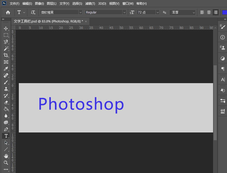
Task: Left align text
Action: click(x=202, y=12)
